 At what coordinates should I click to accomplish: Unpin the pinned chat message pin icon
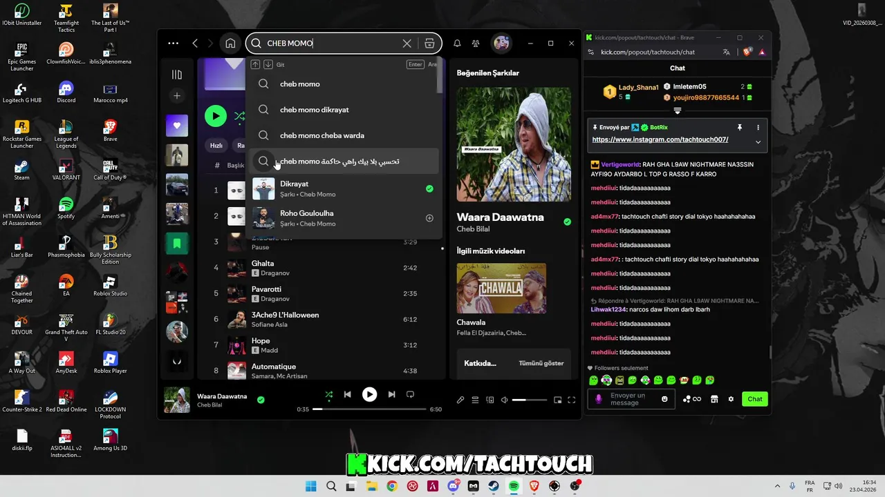click(739, 128)
